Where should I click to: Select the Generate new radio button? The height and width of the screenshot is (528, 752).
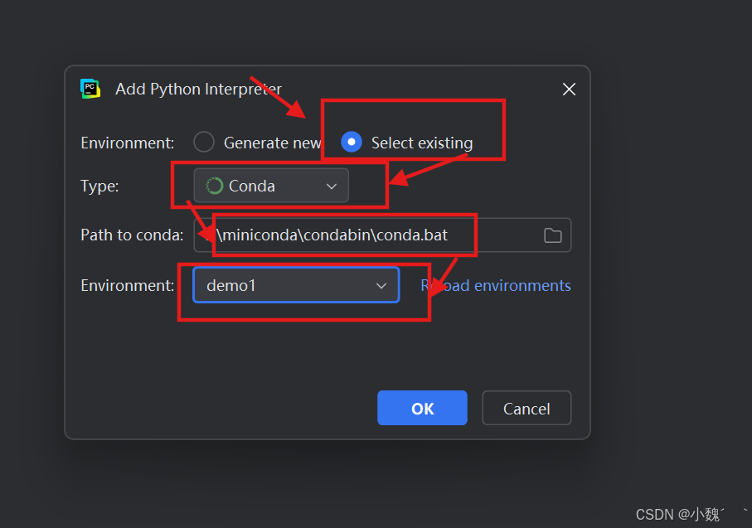[204, 142]
